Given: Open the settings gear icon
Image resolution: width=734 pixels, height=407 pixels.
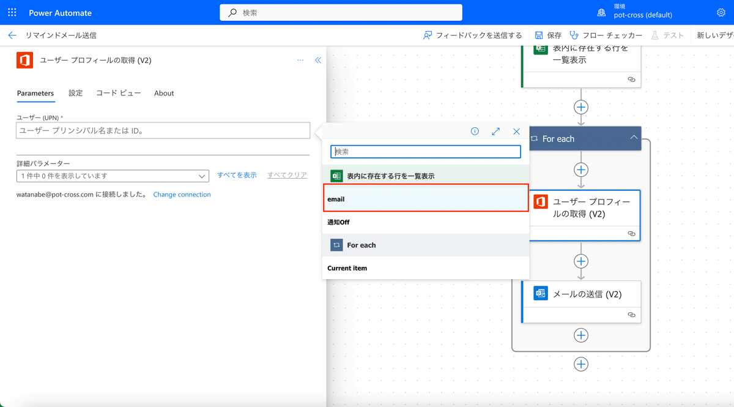Looking at the screenshot, I should pyautogui.click(x=721, y=12).
